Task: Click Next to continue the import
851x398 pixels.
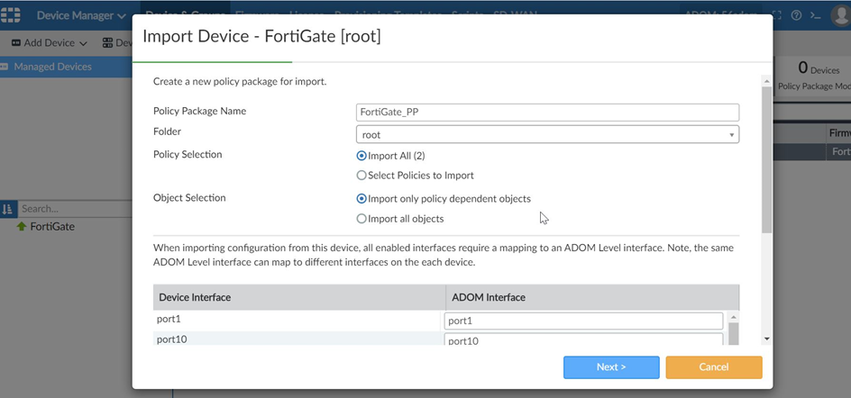Action: coord(610,367)
